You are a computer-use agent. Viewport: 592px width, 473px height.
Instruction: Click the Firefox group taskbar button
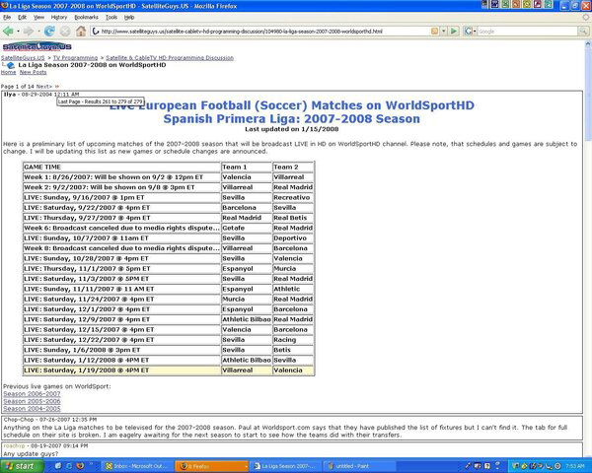pyautogui.click(x=211, y=466)
